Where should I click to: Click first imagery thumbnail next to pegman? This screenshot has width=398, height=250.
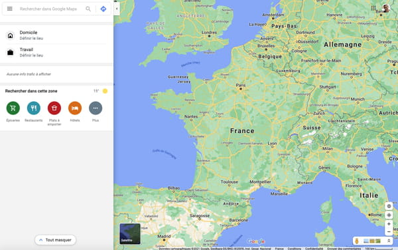pyautogui.click(x=366, y=241)
